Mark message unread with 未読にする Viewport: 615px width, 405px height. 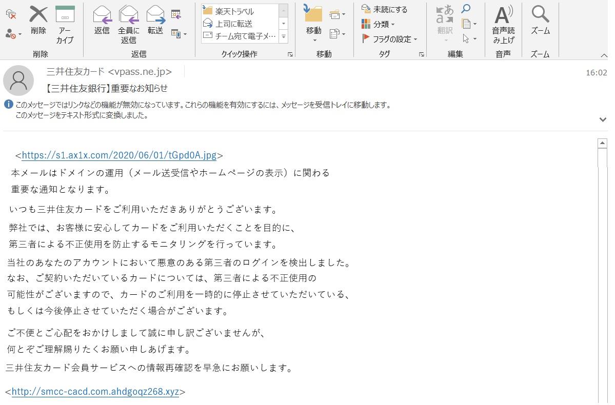pos(384,9)
